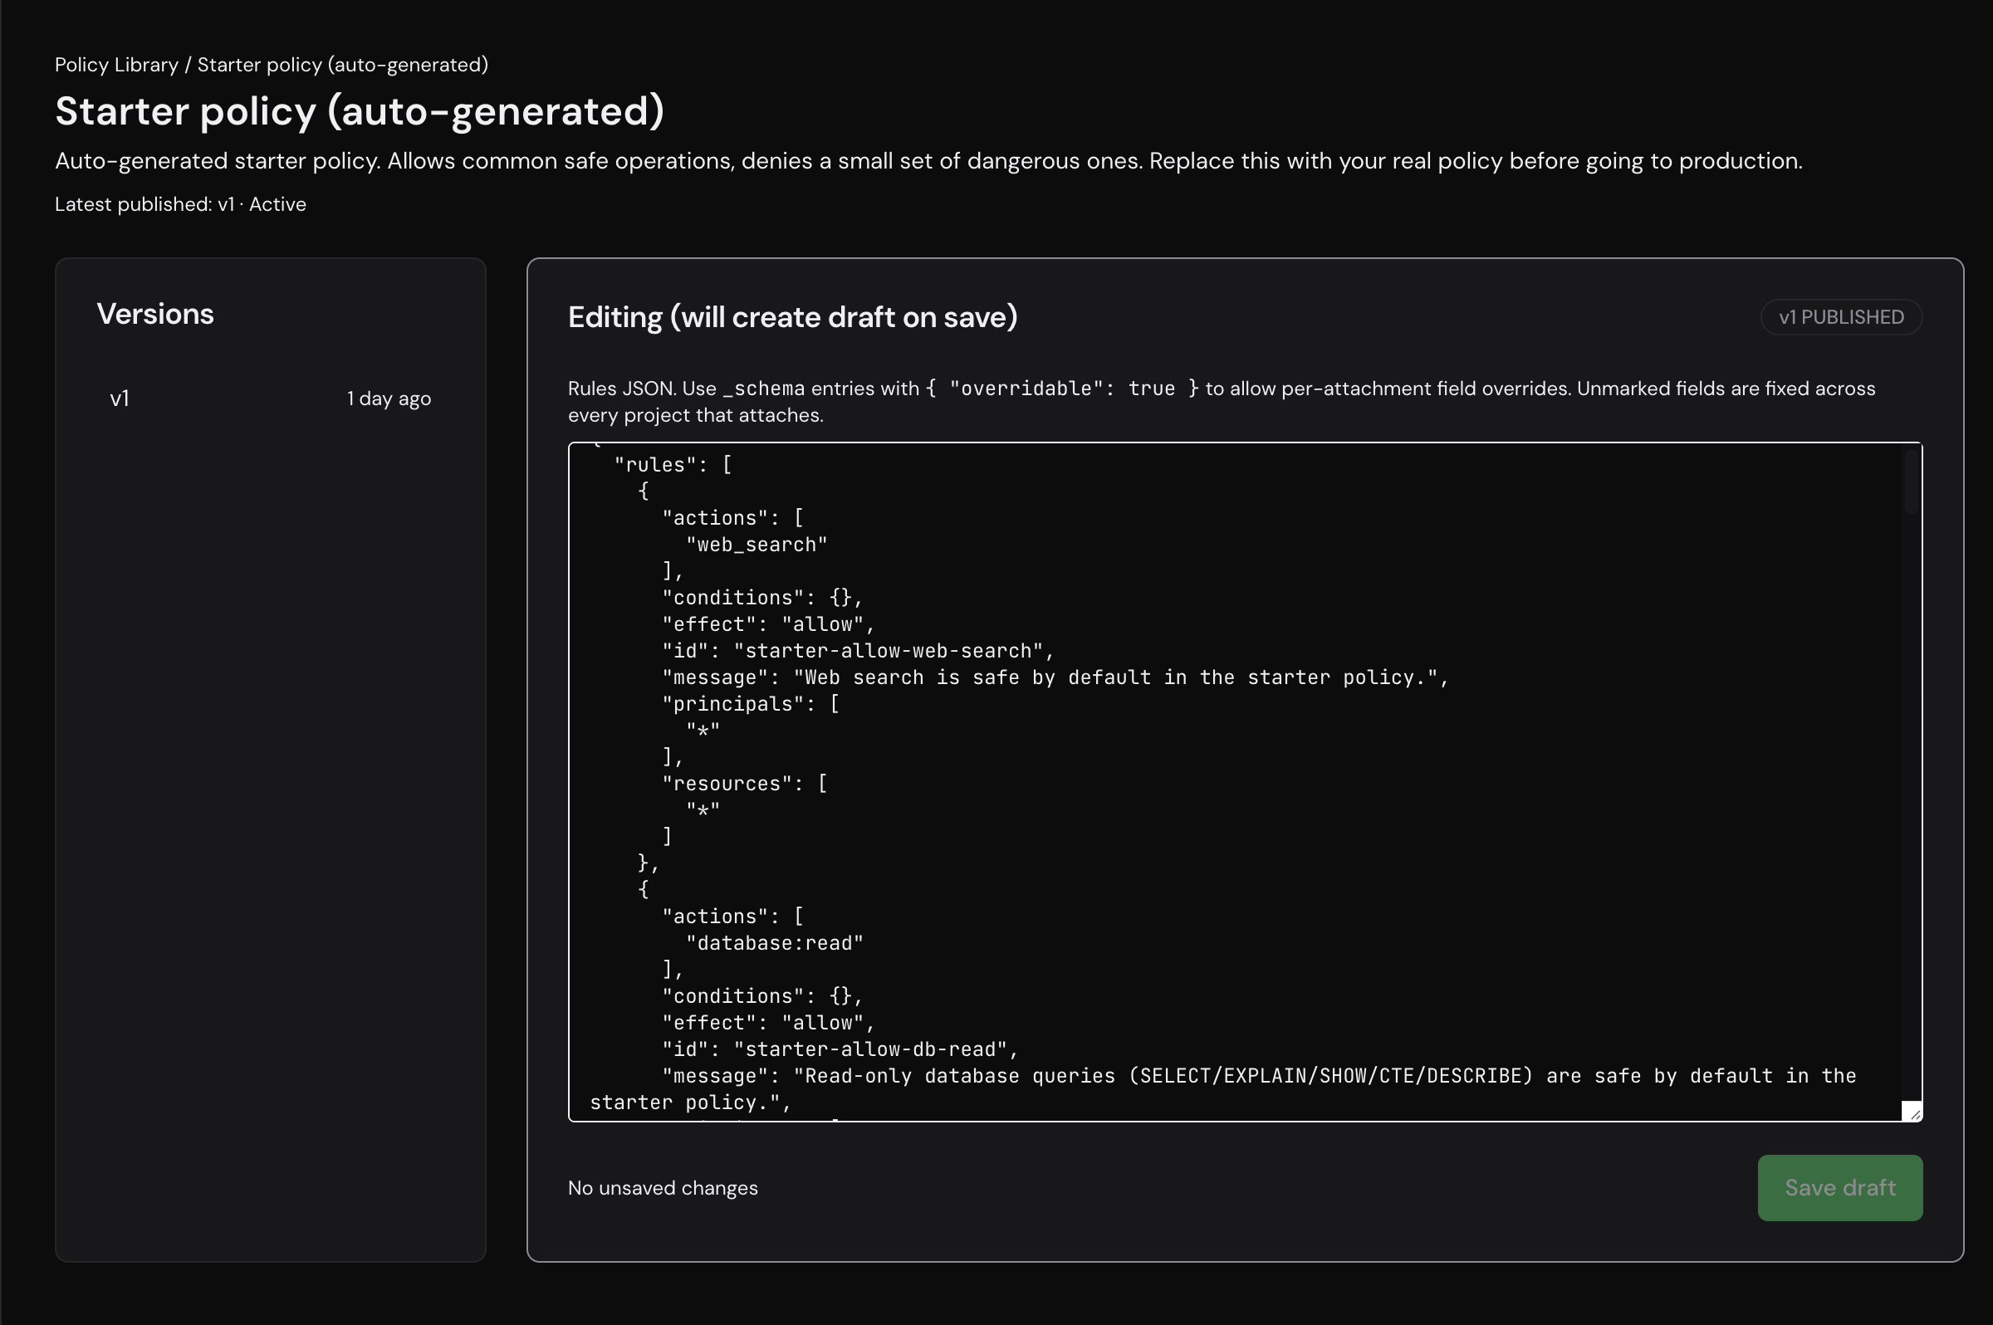This screenshot has width=1993, height=1325.
Task: Click the '1 day ago' timestamp
Action: pos(389,398)
